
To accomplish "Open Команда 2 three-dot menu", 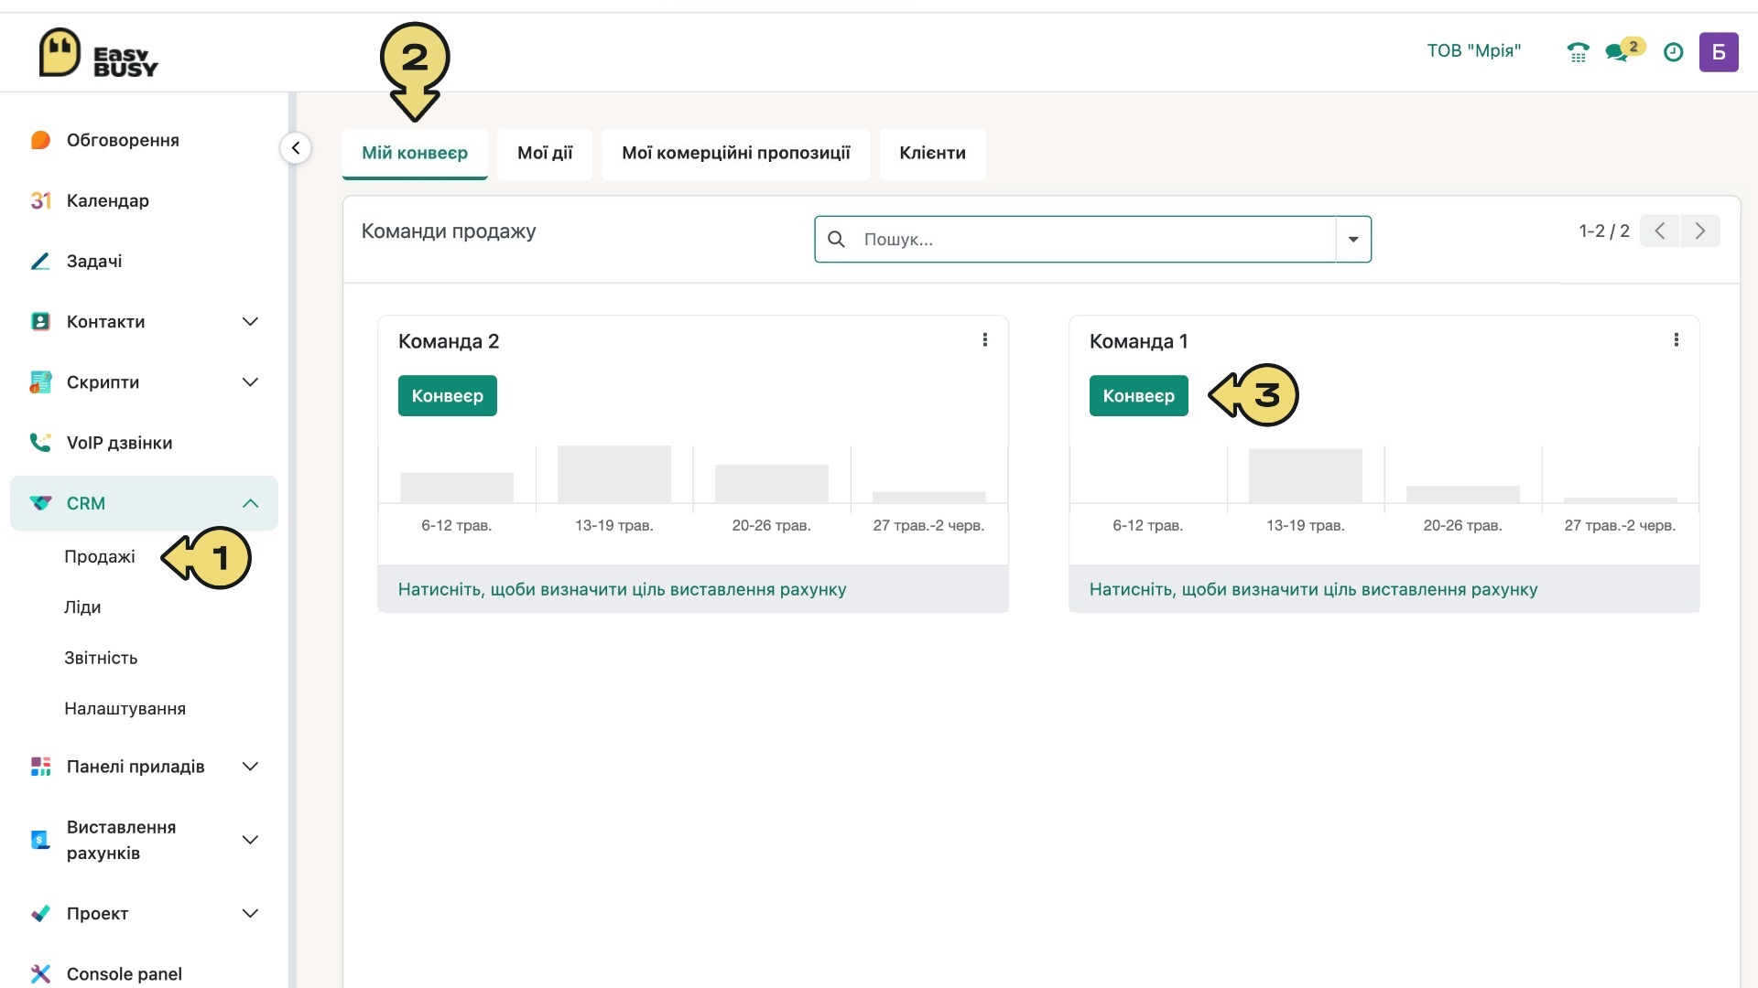I will click(x=985, y=340).
